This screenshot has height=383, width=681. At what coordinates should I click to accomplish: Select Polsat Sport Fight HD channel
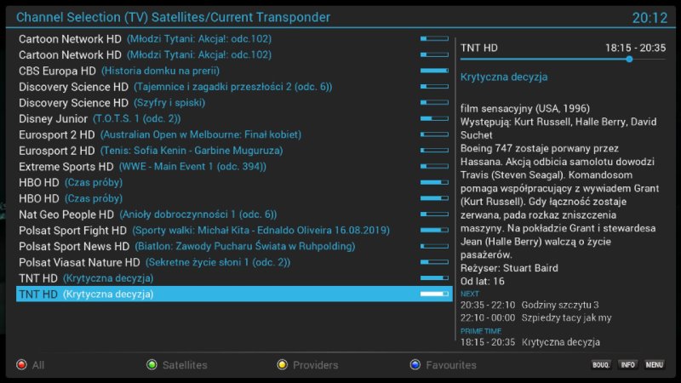coord(233,230)
